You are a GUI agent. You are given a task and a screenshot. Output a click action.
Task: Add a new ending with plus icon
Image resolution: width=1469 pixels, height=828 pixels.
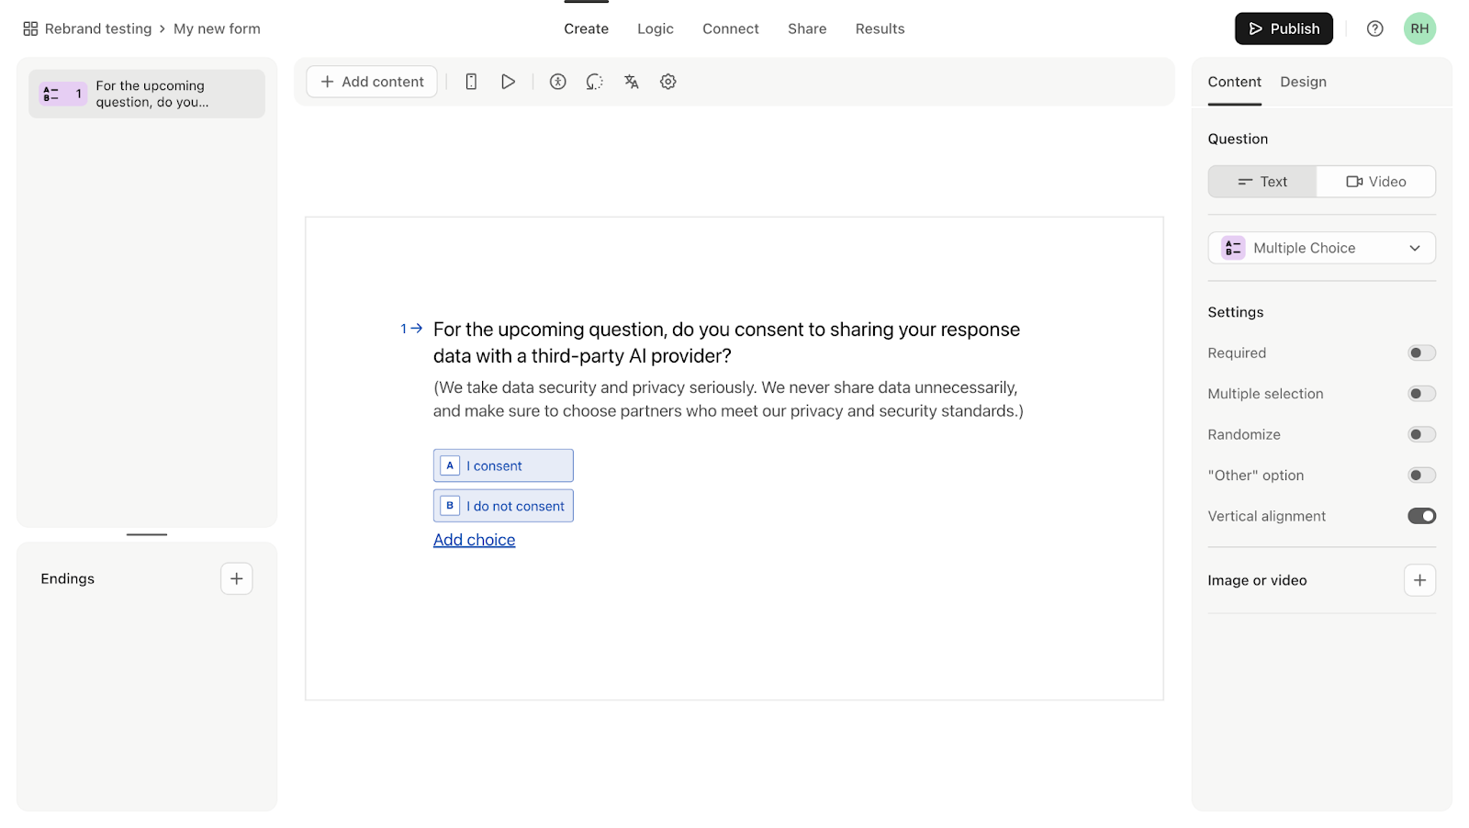(236, 578)
